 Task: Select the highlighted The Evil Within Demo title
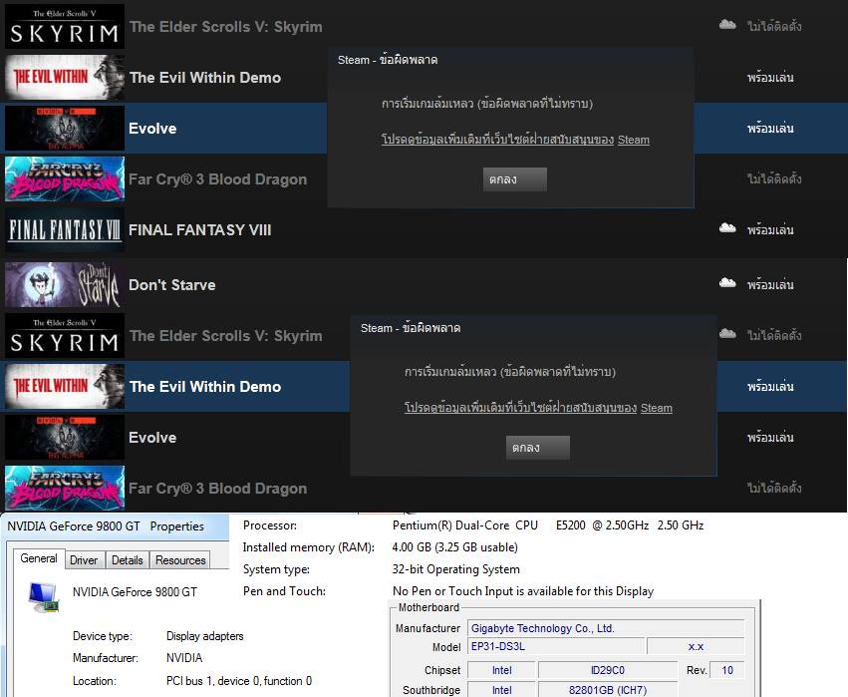205,386
